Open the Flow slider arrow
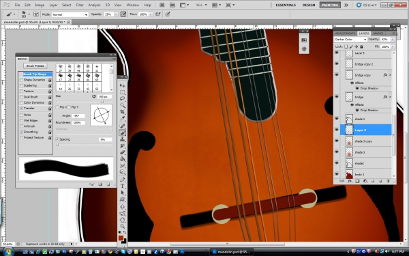 pos(151,14)
